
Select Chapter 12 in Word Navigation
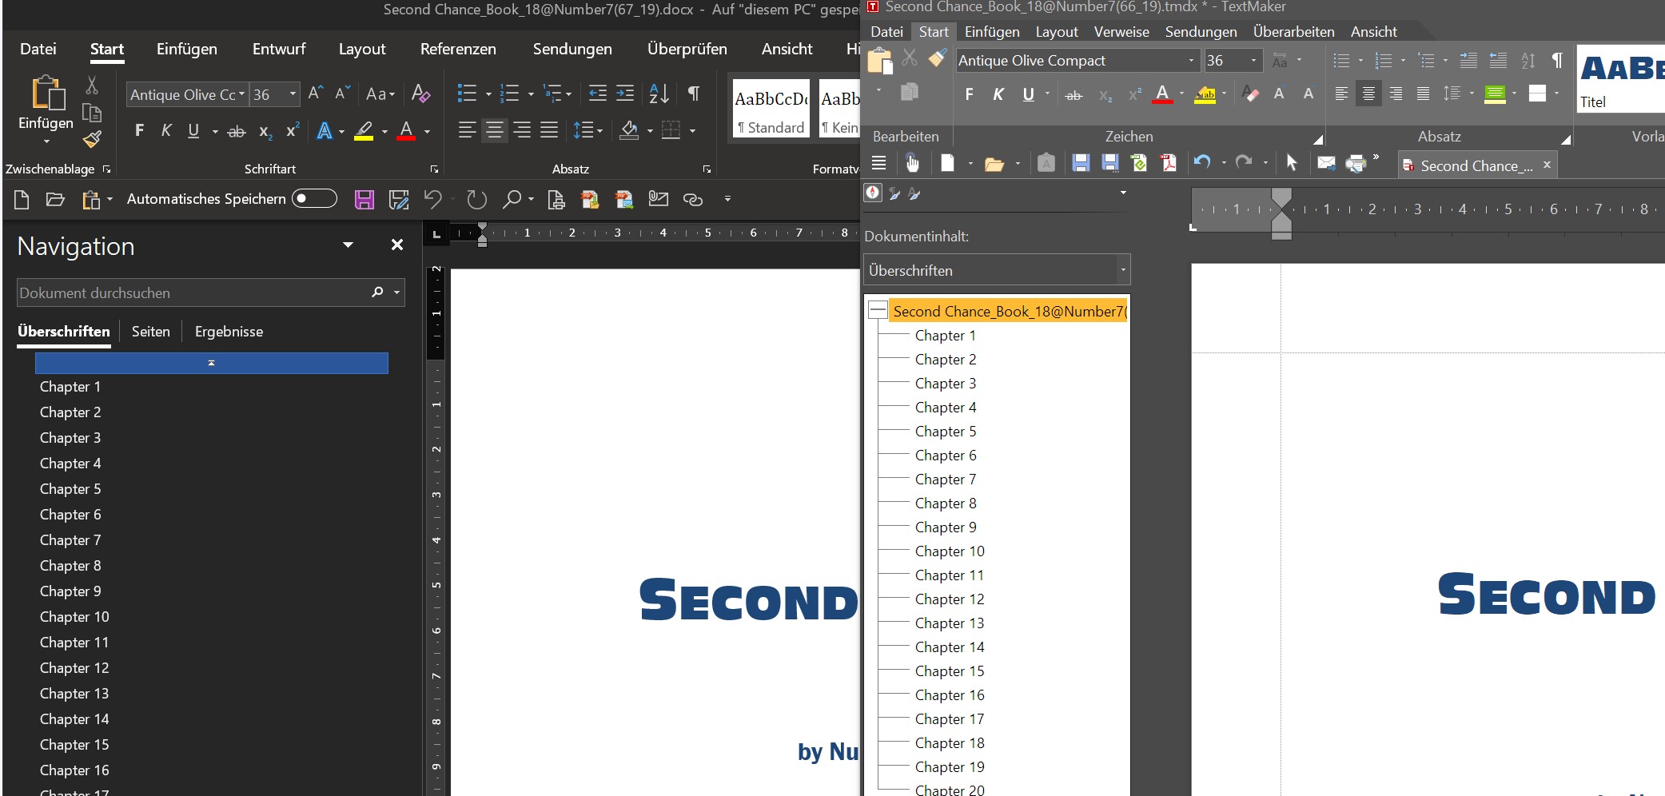click(x=74, y=668)
